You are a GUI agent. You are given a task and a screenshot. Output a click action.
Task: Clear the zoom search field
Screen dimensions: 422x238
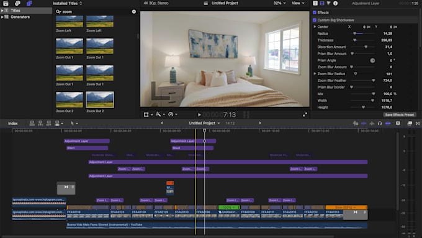pyautogui.click(x=134, y=12)
